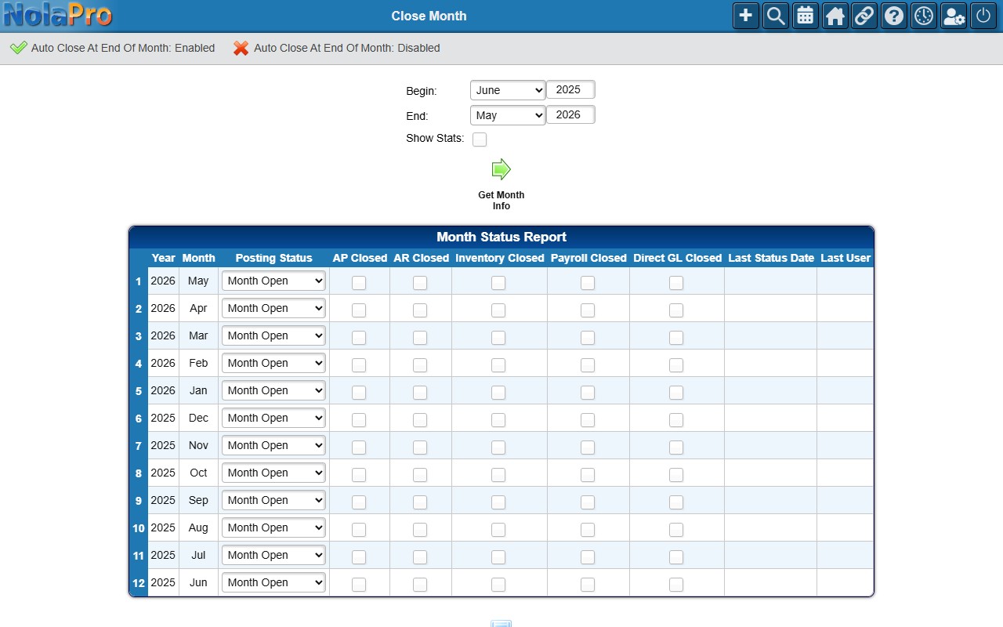Open the calendar icon in header
The height and width of the screenshot is (627, 1003).
tap(806, 16)
